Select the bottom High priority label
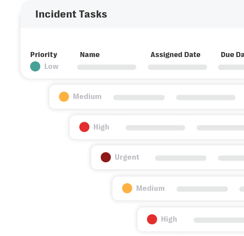Image resolution: width=244 pixels, height=236 pixels. [169, 219]
